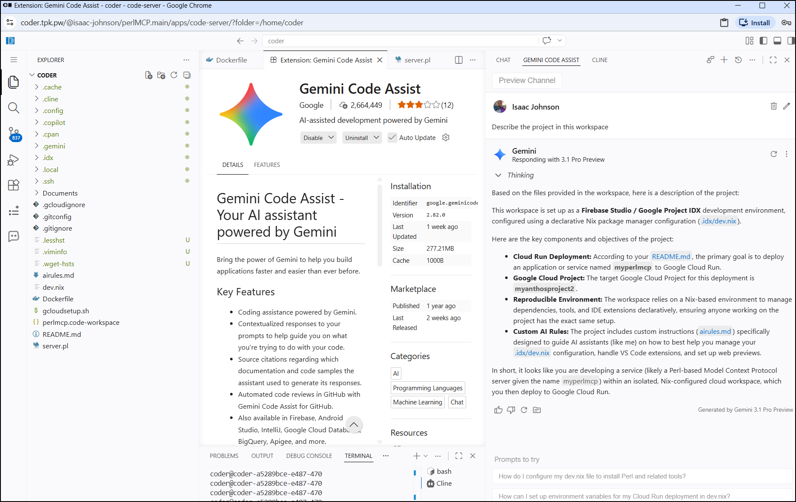
Task: Go back with navigation arrow
Action: pyautogui.click(x=240, y=41)
